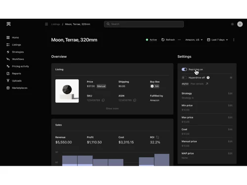Open the Active status dropdown
The width and height of the screenshot is (247, 185).
click(151, 40)
